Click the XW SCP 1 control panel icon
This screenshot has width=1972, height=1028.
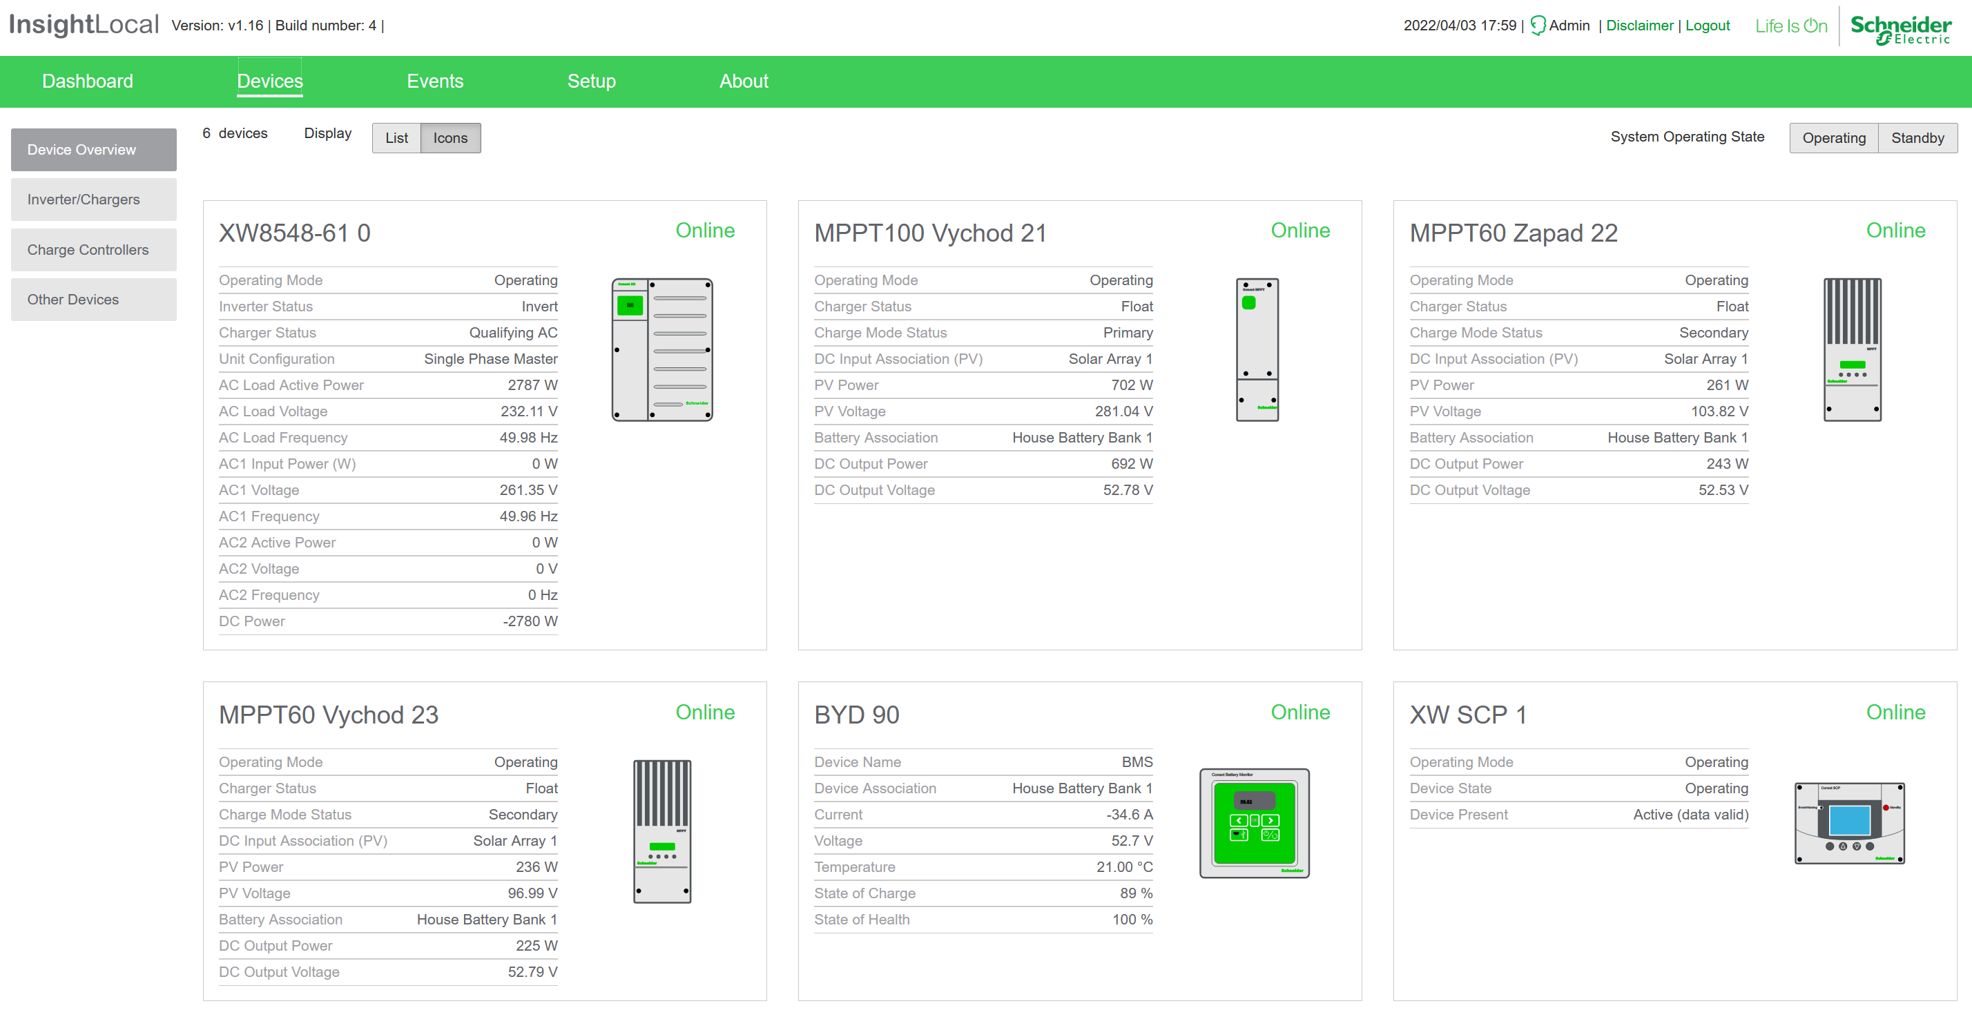tap(1850, 823)
